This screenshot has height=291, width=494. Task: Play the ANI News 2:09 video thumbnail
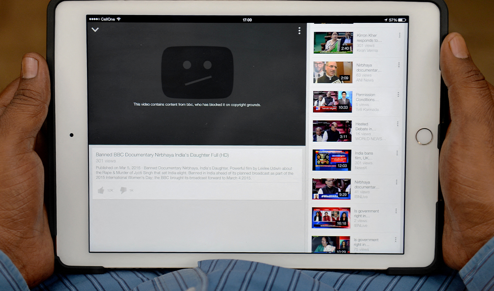pos(333,72)
